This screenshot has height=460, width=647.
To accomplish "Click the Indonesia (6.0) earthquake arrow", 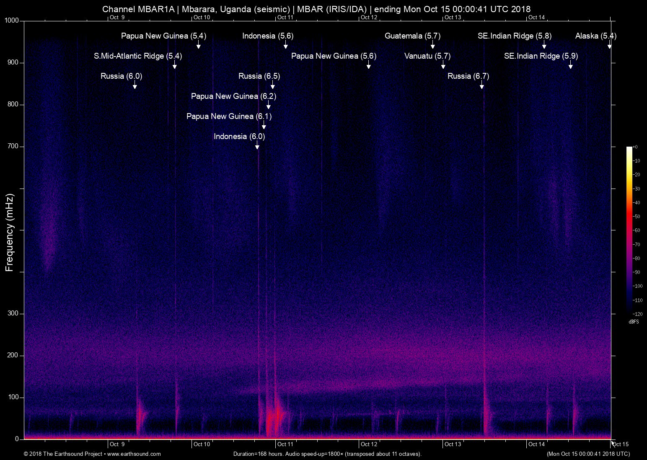I will (x=239, y=137).
